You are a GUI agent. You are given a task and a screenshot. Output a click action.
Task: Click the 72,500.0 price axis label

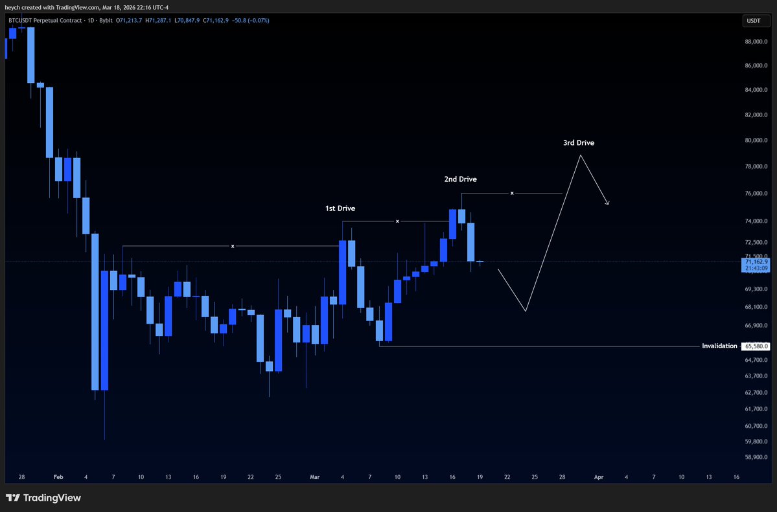tap(756, 242)
